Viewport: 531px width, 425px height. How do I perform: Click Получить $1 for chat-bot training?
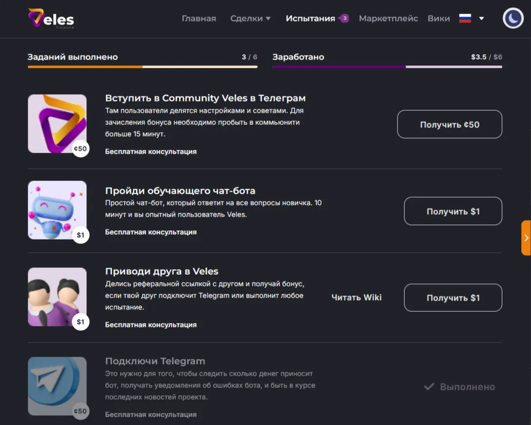point(453,211)
